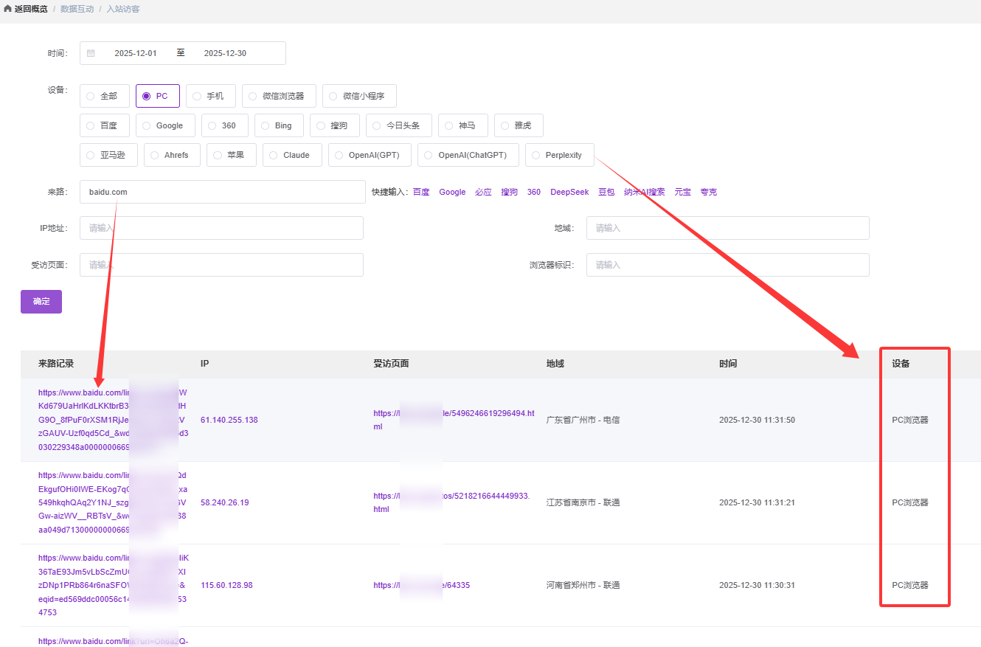This screenshot has height=647, width=981.
Task: Select the 百度 spider radio button
Action: tap(91, 125)
